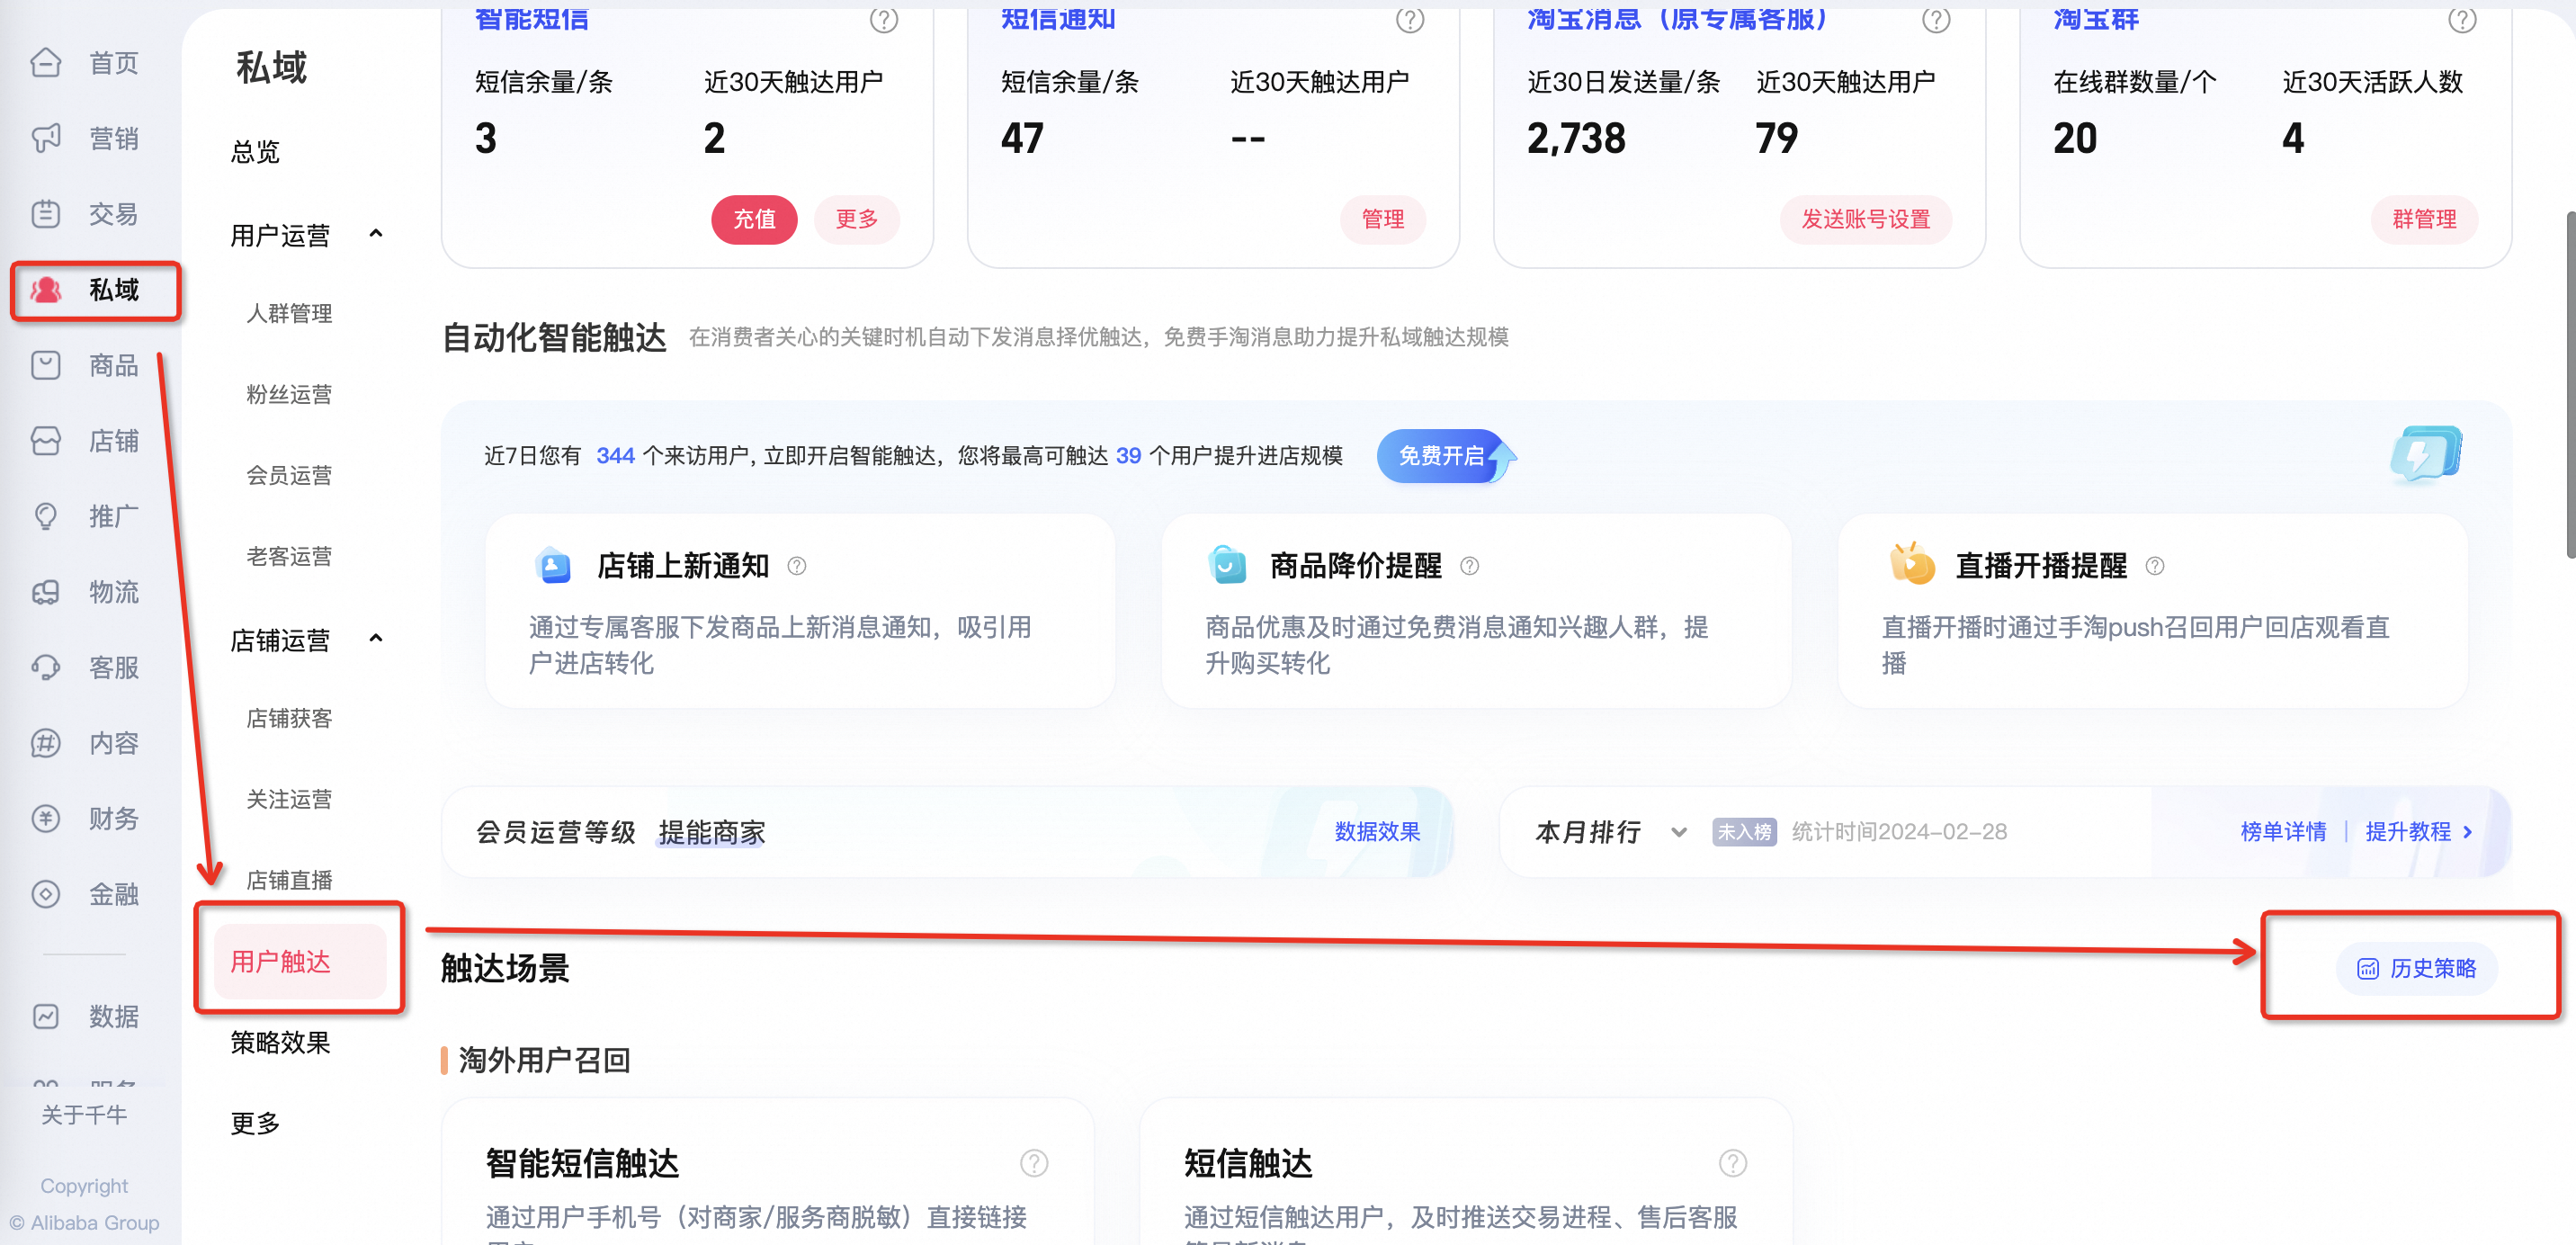Click the 店铺上新通知 card icon

tap(553, 565)
